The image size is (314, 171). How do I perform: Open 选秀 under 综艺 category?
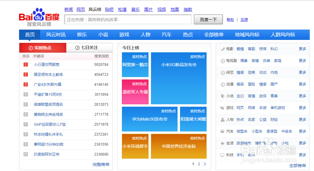click(x=251, y=72)
